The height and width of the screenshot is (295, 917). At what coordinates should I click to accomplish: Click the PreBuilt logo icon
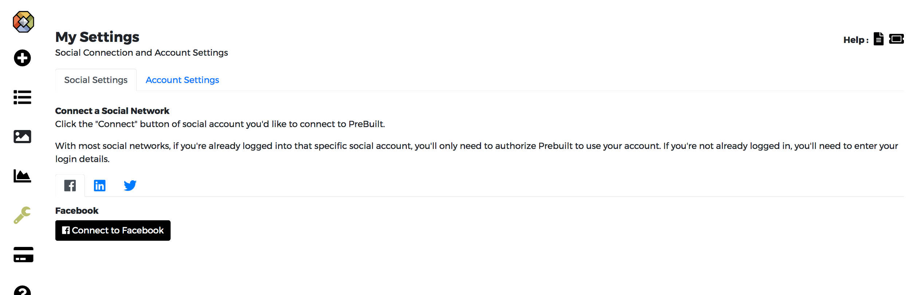[x=23, y=22]
